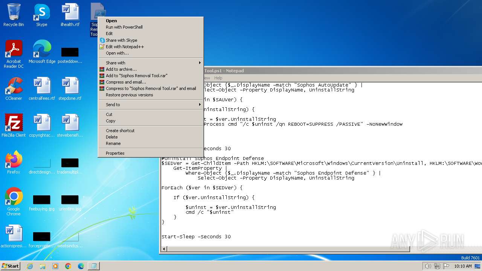
Task: Choose Create shortcut
Action: pos(151,131)
